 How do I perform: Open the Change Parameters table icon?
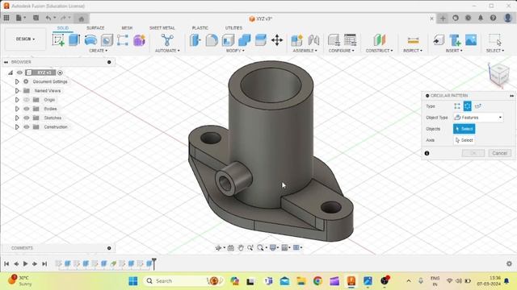(x=350, y=40)
